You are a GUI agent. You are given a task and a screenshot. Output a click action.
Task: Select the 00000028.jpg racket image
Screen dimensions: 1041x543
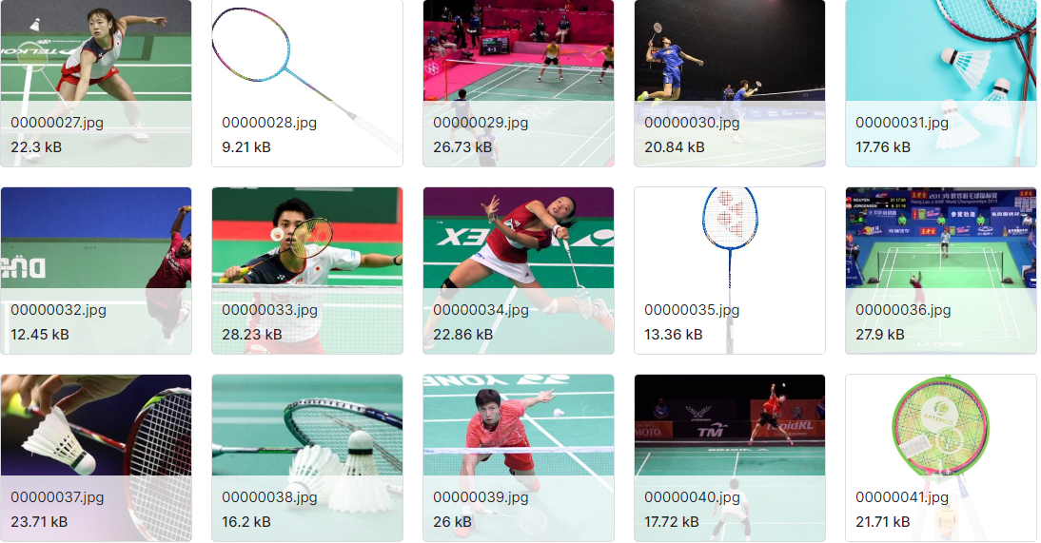point(307,83)
